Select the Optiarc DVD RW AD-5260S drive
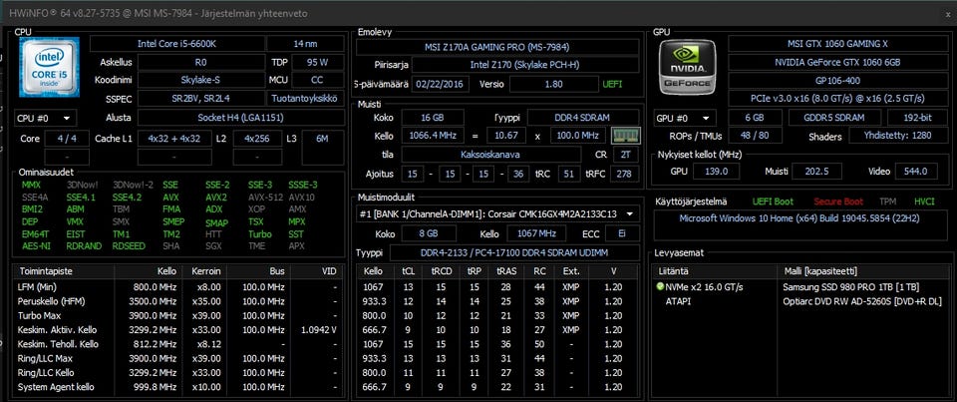This screenshot has width=957, height=402. [861, 301]
